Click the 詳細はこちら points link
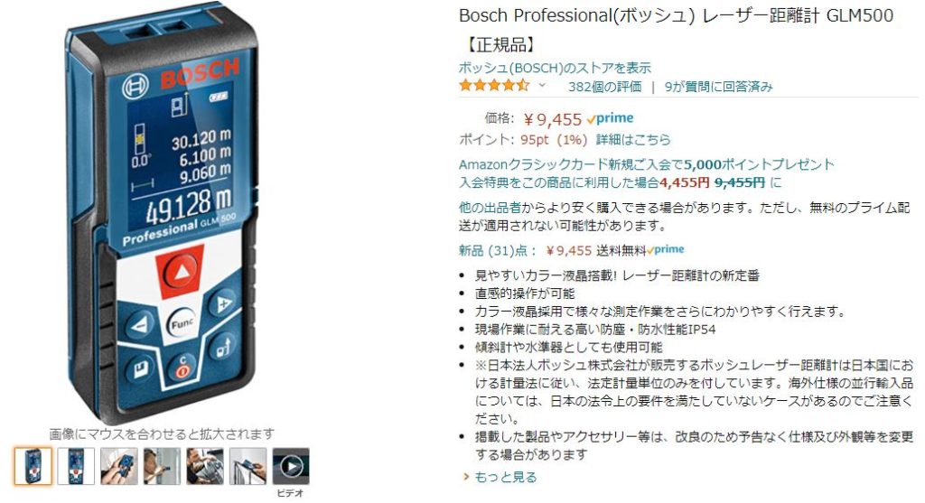The width and height of the screenshot is (925, 503). tap(633, 140)
